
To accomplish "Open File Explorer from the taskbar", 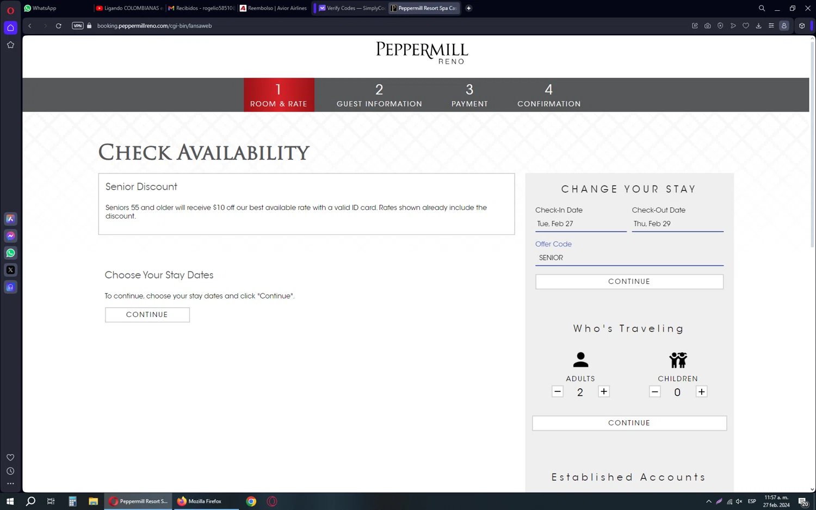I will (94, 501).
